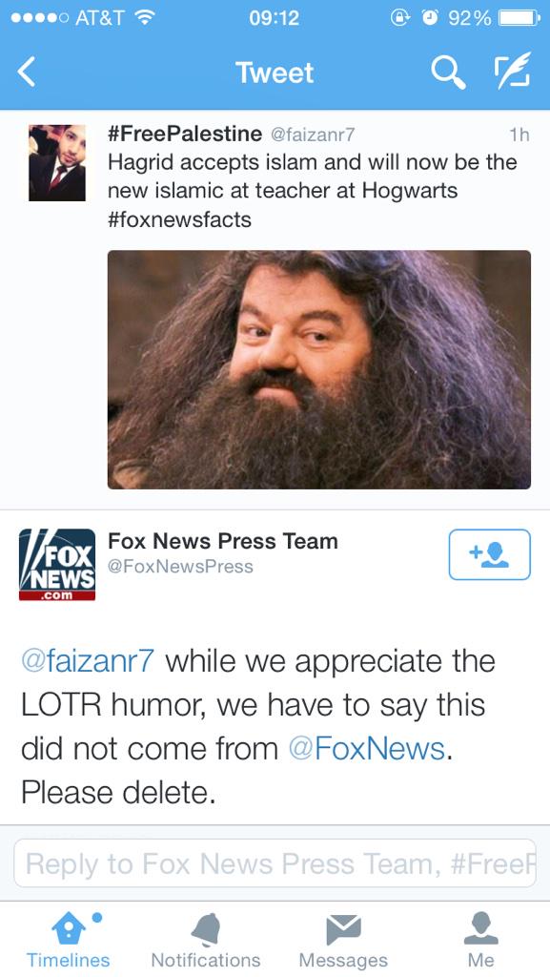
Task: Open the Messages envelope tab
Action: (x=343, y=940)
